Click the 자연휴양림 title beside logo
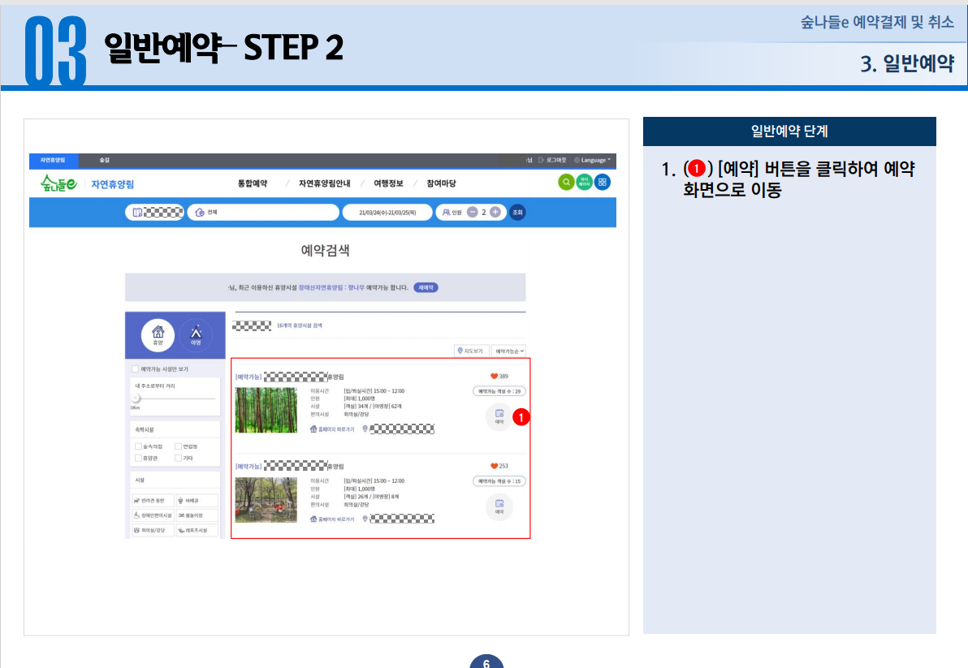The width and height of the screenshot is (968, 668). [112, 183]
